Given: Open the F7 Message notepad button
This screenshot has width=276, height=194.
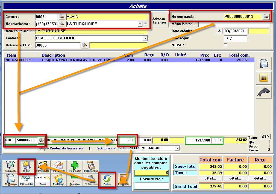Looking at the screenshot, I should click(10, 180).
